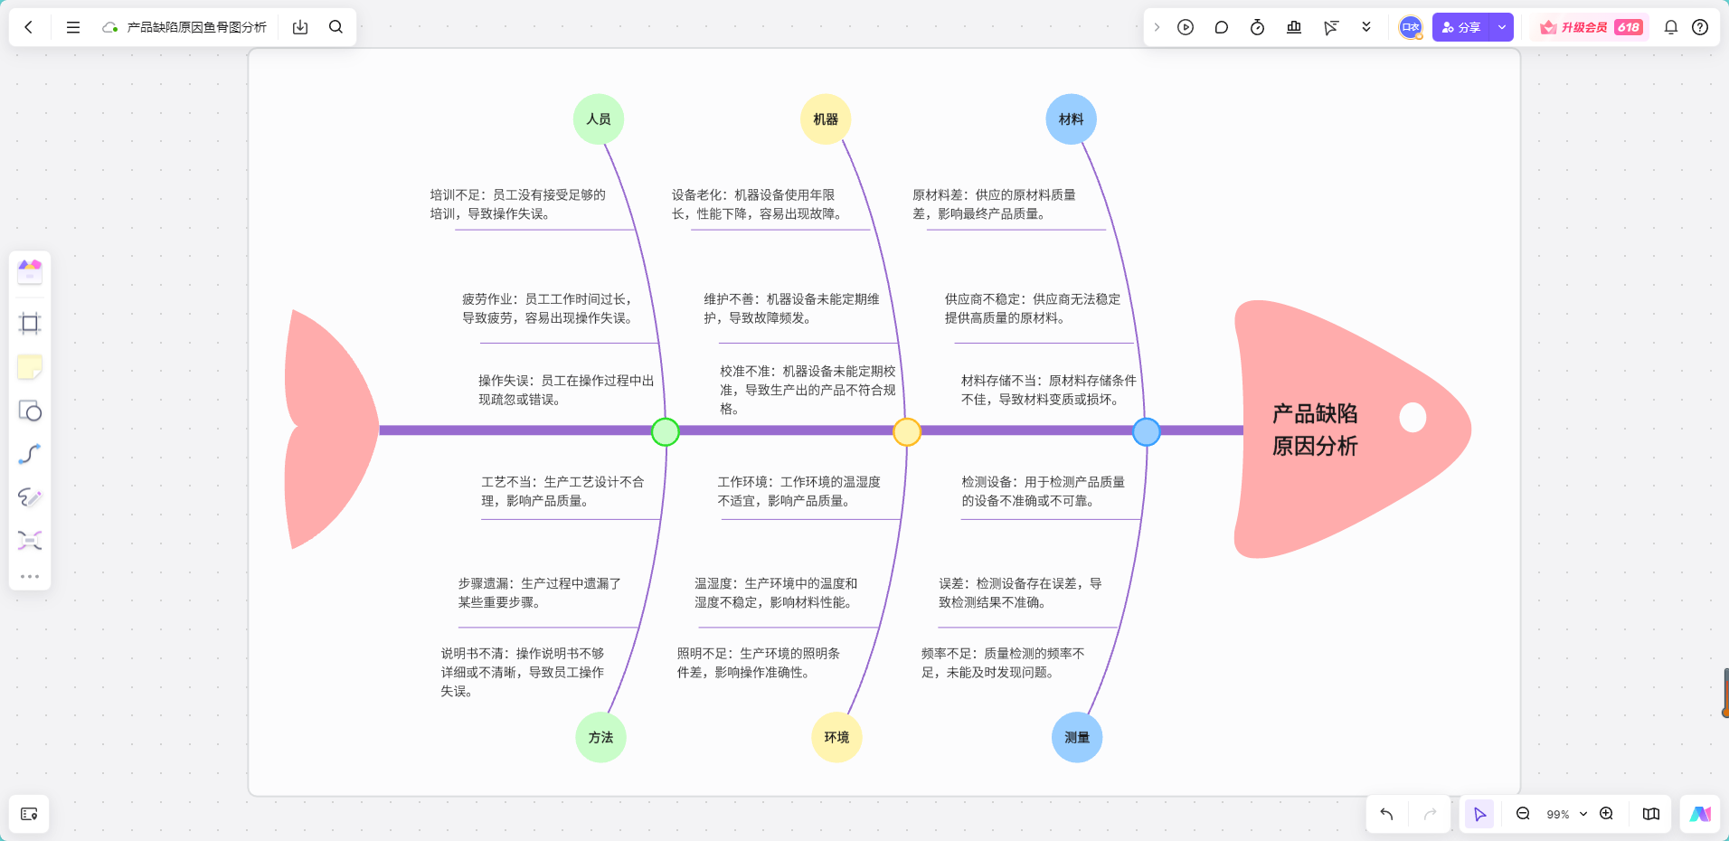
Task: Go back with the left arrow
Action: click(29, 27)
